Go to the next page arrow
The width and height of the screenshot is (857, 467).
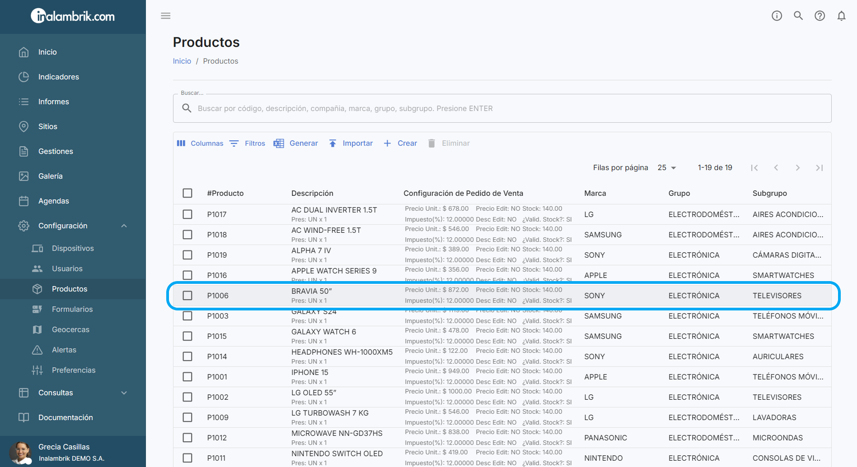(x=798, y=168)
